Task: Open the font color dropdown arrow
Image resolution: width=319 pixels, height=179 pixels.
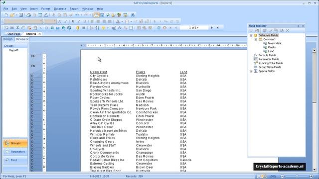Action: (122, 21)
